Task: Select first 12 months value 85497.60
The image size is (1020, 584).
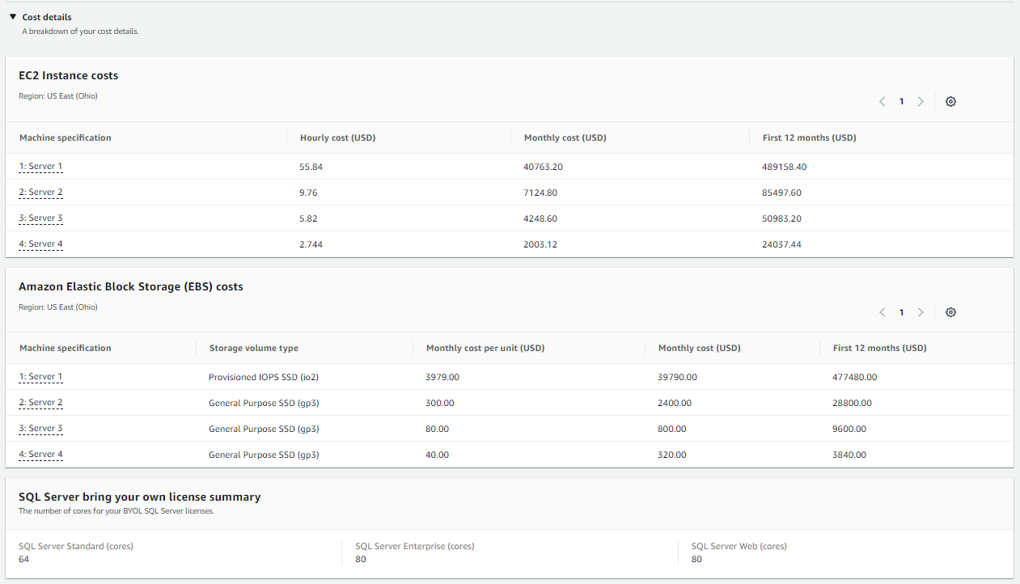Action: point(782,193)
